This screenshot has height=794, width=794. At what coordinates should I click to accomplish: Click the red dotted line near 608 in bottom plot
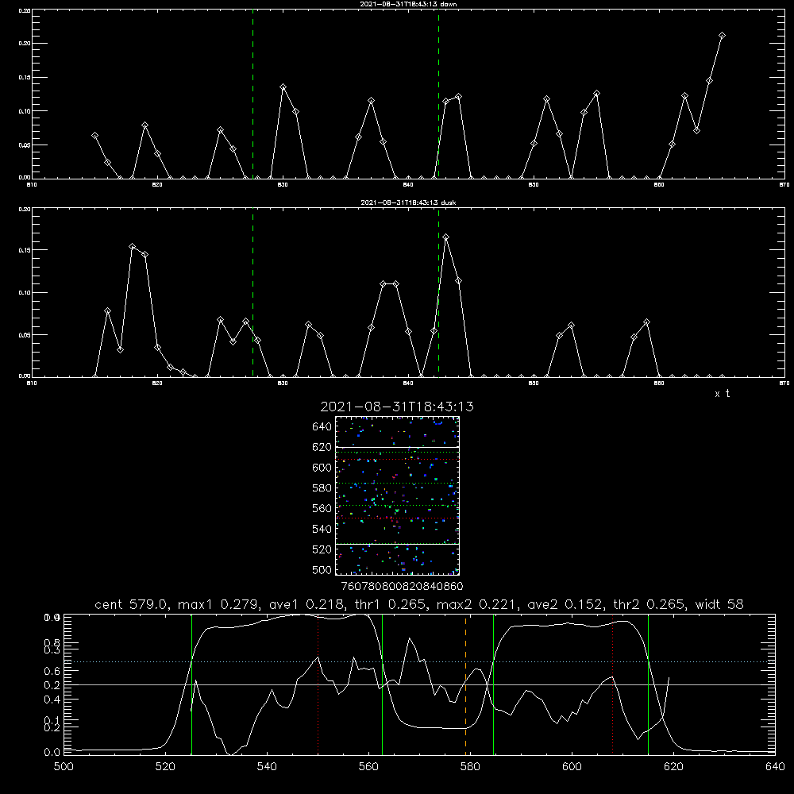(x=613, y=684)
